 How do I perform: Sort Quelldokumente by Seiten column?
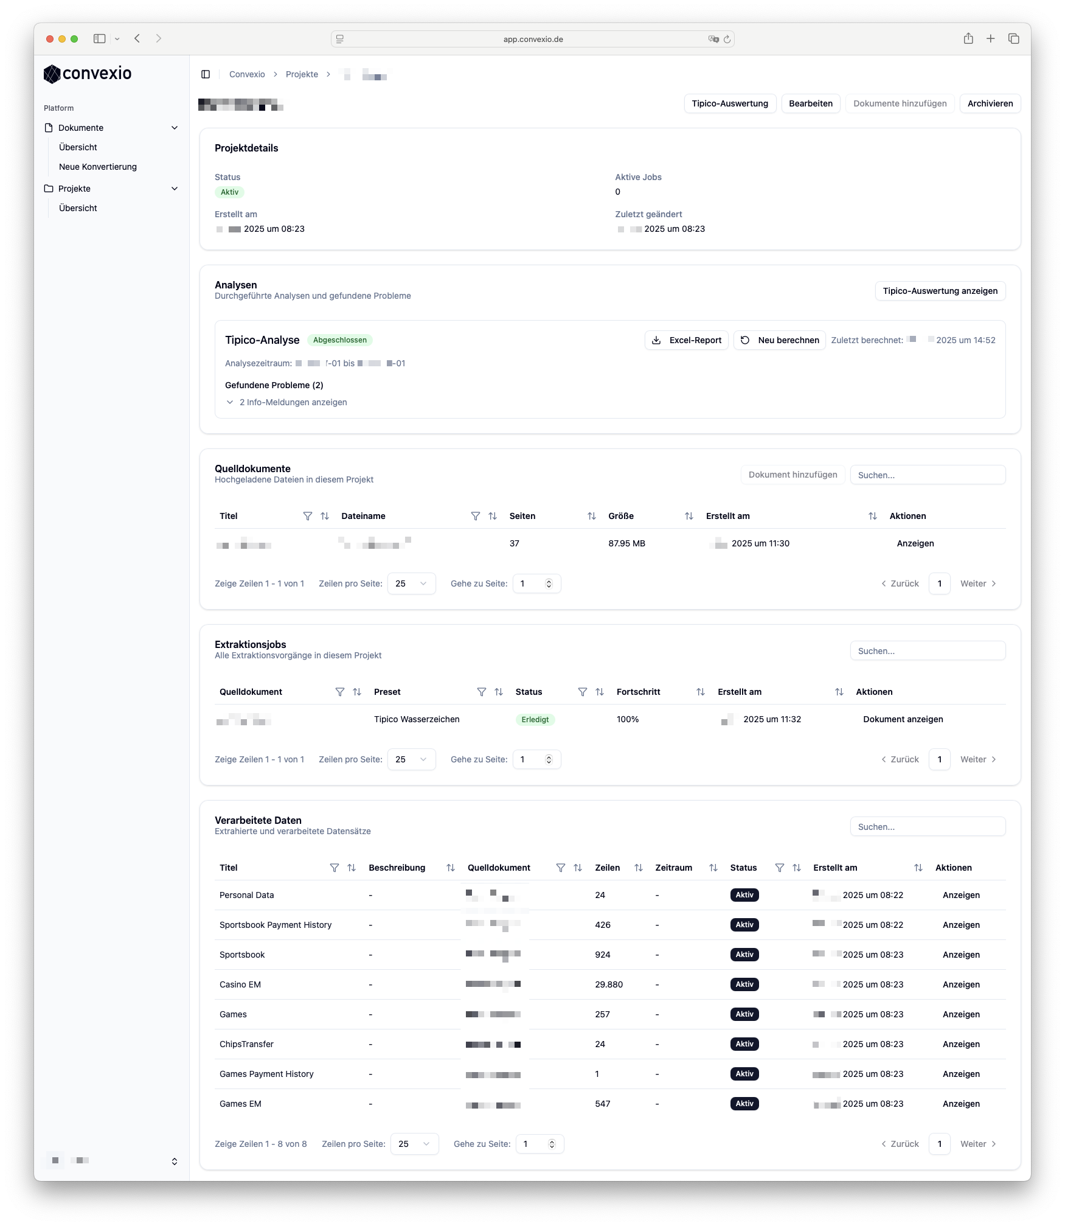(x=591, y=516)
